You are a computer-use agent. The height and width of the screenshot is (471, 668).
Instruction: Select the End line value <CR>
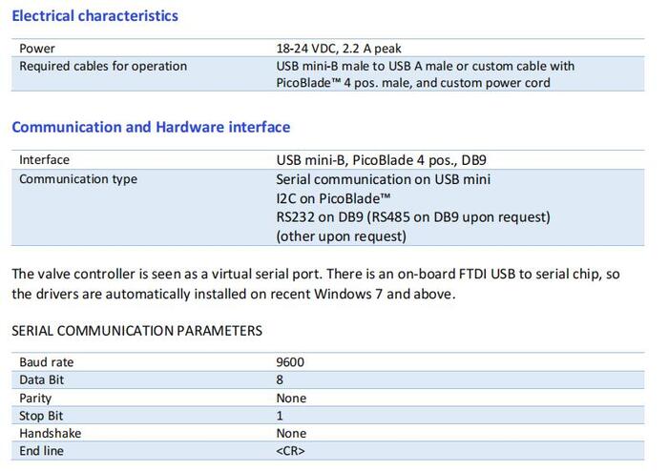click(x=290, y=451)
